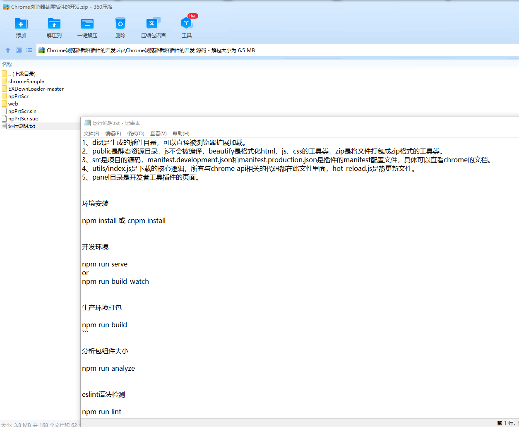Click the npPrtScr.sln file icon
The width and height of the screenshot is (519, 427).
point(4,111)
